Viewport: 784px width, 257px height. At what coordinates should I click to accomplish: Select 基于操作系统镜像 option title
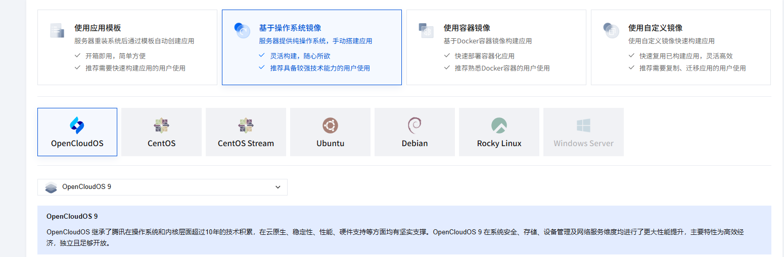pyautogui.click(x=290, y=28)
